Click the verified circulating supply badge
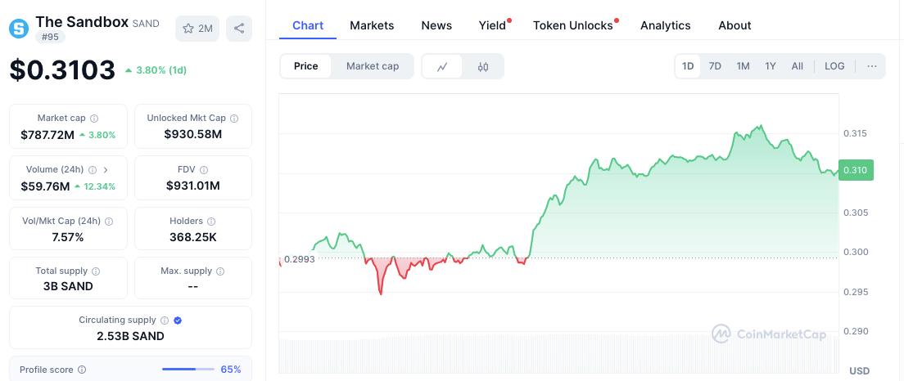 click(178, 320)
